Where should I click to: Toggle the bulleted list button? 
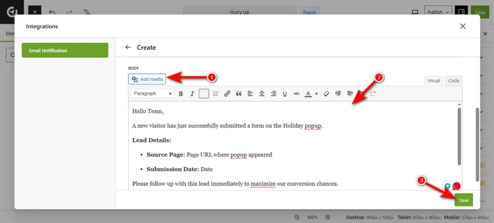click(x=204, y=94)
